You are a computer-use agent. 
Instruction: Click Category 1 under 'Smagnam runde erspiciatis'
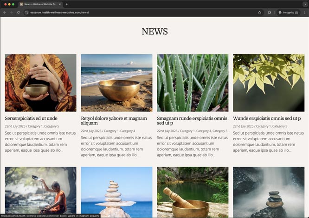pyautogui.click(x=187, y=131)
